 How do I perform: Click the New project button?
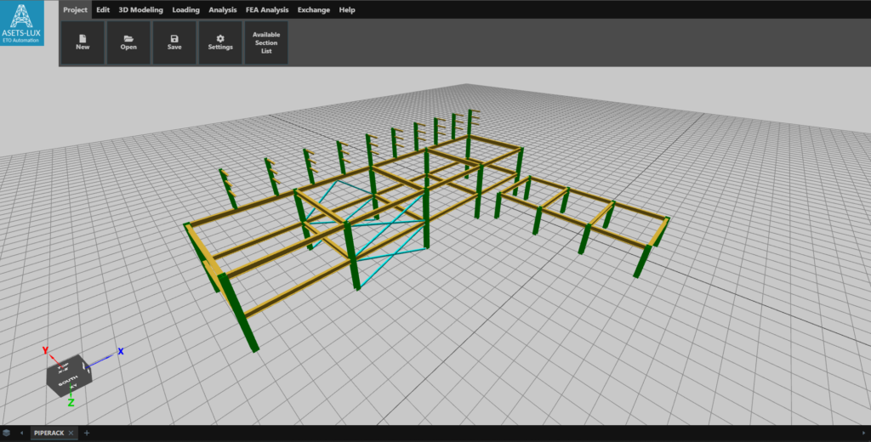83,42
